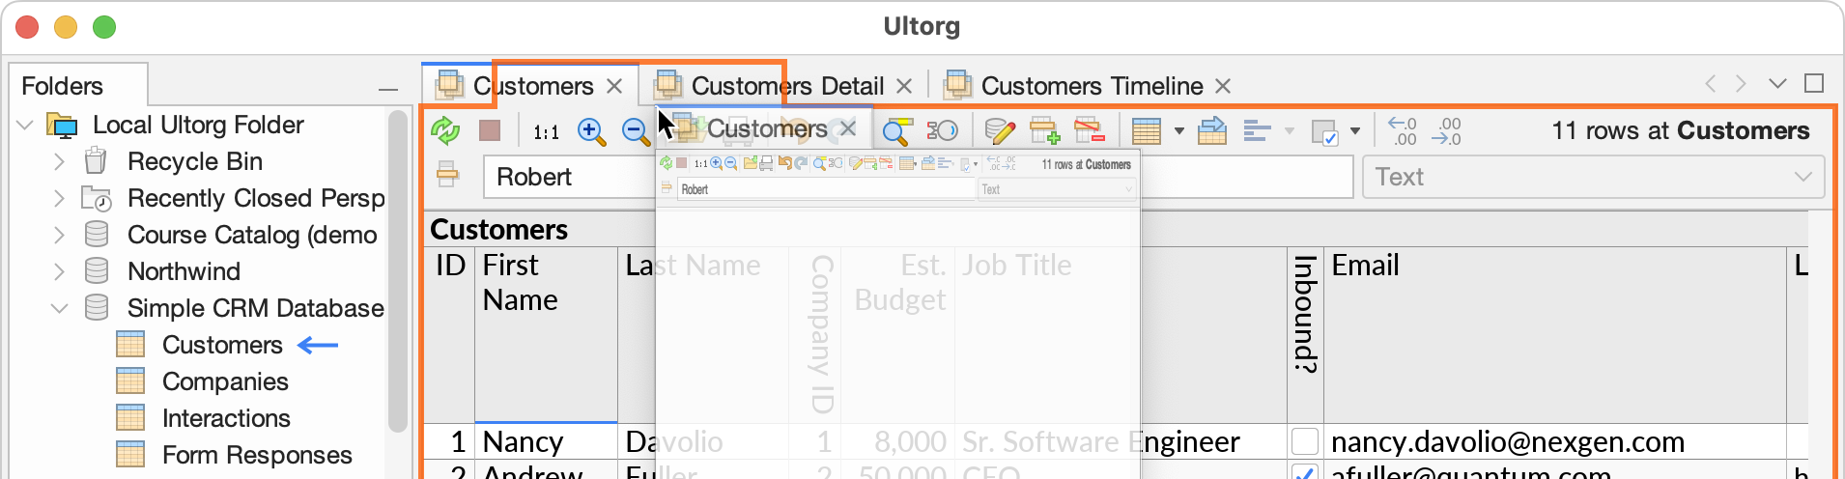Viewport: 1845px width, 479px height.
Task: Click the Customers table title label
Action: (498, 229)
